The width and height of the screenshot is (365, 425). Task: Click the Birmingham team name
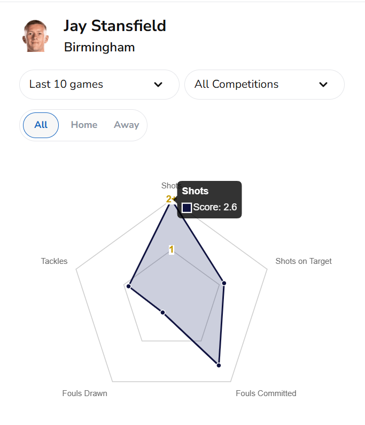click(x=99, y=47)
